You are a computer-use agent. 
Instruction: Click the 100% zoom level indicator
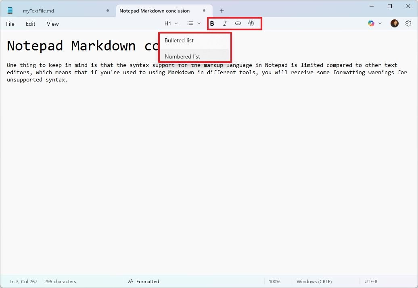click(x=275, y=281)
